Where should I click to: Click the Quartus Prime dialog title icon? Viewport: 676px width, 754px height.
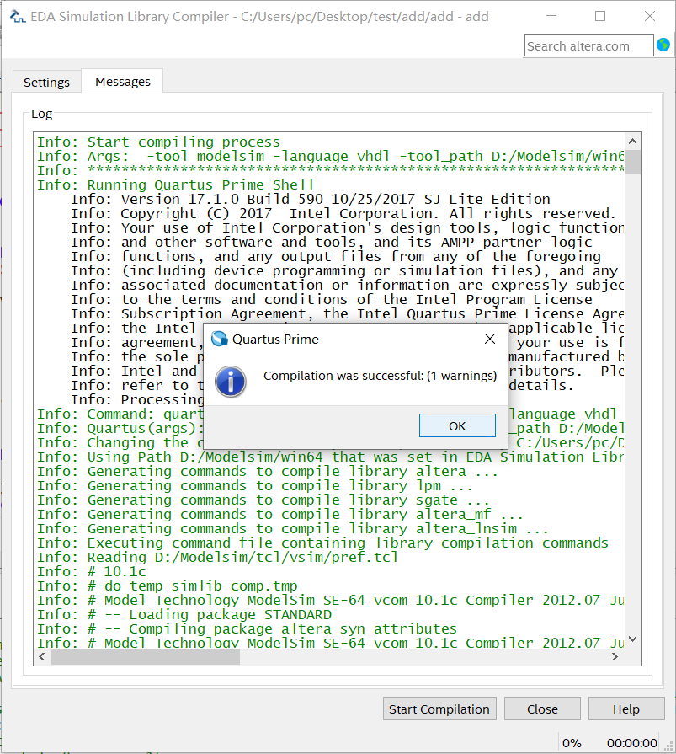pyautogui.click(x=220, y=339)
